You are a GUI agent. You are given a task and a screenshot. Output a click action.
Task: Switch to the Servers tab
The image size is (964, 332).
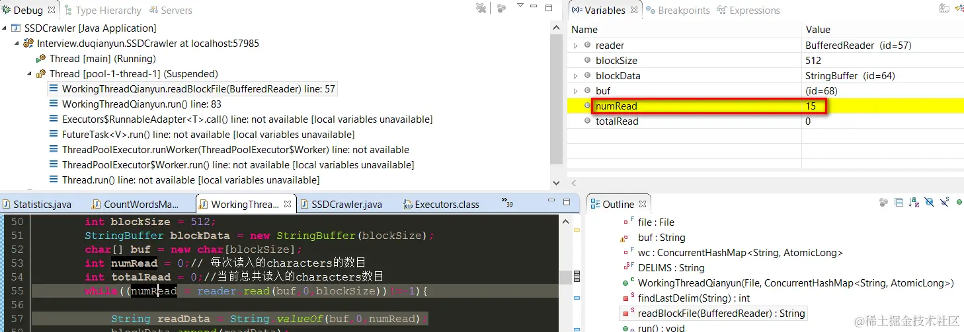[x=171, y=10]
